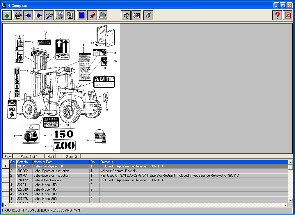Image resolution: width=295 pixels, height=215 pixels.
Task: Click the Zoom % button
Action: [72, 156]
